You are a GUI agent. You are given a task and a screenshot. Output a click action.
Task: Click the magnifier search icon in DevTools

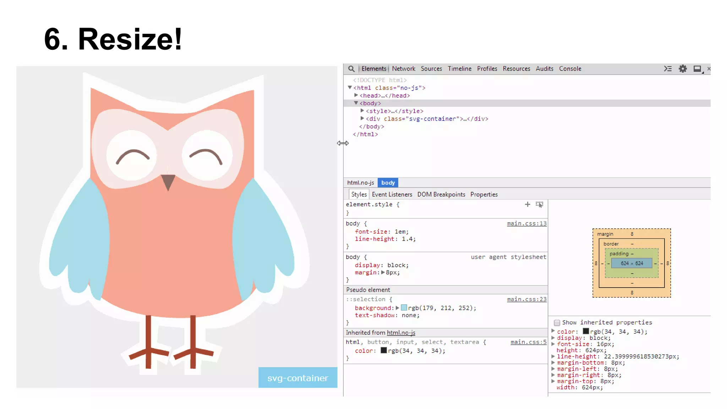point(351,69)
